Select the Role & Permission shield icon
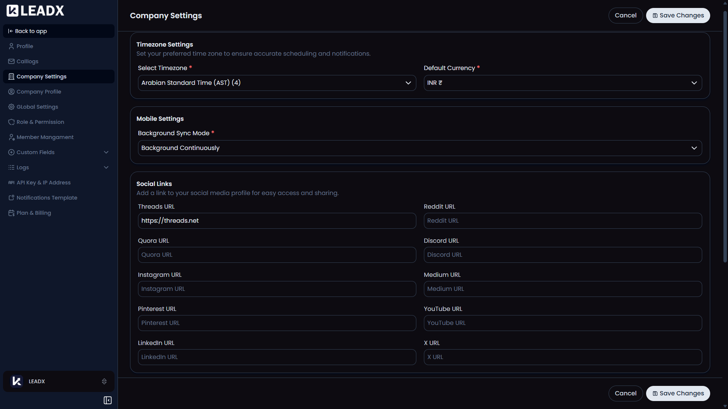This screenshot has height=409, width=728. (x=11, y=122)
